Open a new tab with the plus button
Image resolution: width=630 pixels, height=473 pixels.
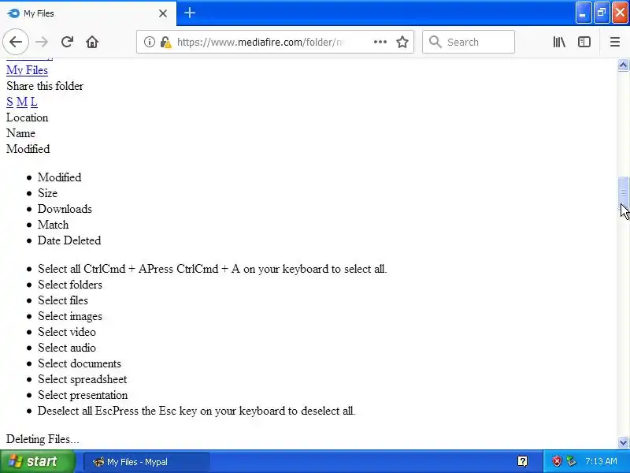(x=190, y=13)
